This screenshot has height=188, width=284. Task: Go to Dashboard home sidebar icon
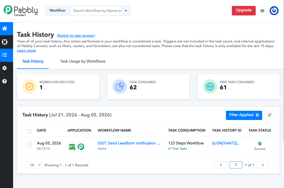5,29
